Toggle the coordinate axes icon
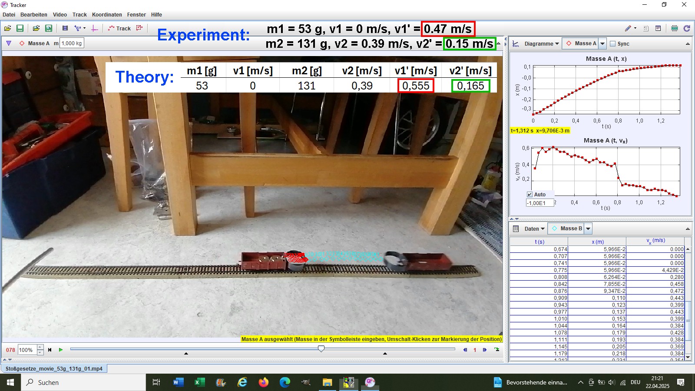The image size is (695, 391). coord(95,28)
